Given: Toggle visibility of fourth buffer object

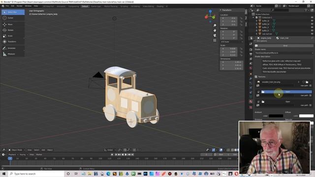Looking at the screenshot, I should [x=312, y=30].
